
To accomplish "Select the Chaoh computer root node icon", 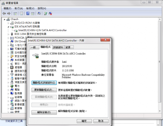I will pyautogui.click(x=8, y=19).
